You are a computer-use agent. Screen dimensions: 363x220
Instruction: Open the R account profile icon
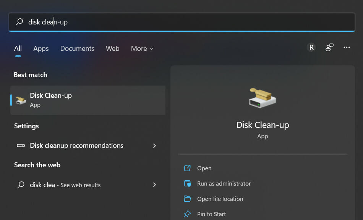pos(311,47)
